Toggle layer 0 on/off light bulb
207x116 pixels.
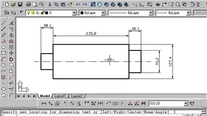(x=28, y=13)
